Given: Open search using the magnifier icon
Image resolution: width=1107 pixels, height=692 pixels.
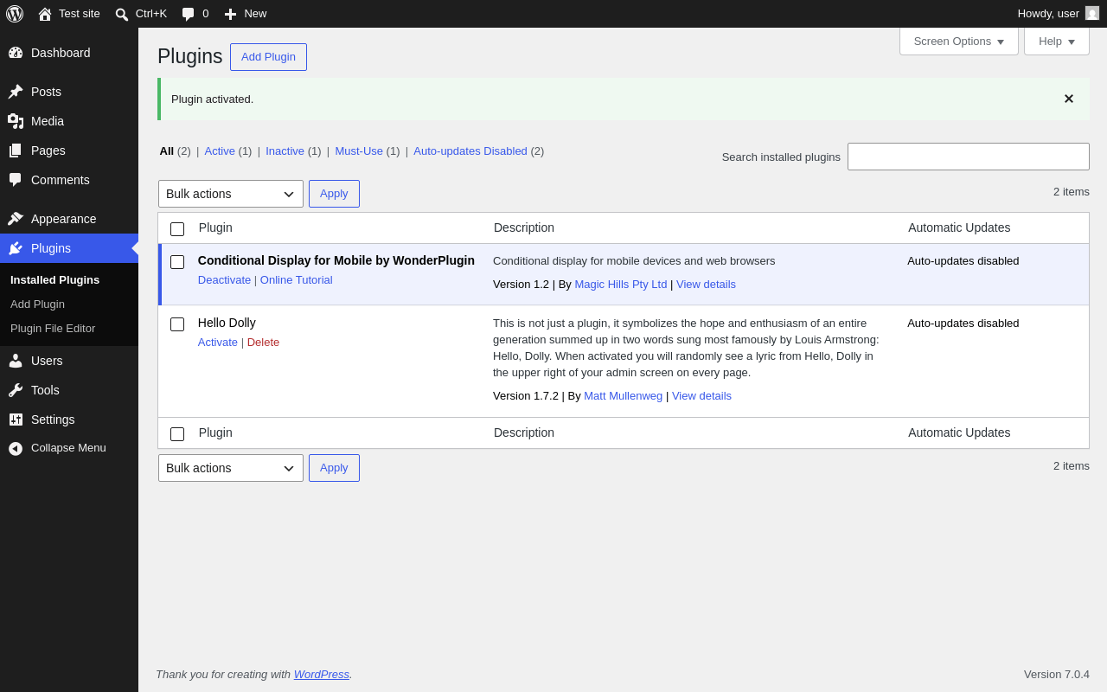Looking at the screenshot, I should [x=122, y=14].
